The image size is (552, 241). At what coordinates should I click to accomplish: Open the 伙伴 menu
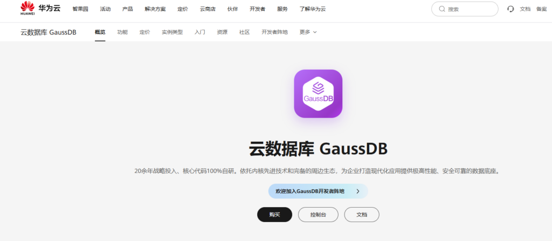point(233,9)
